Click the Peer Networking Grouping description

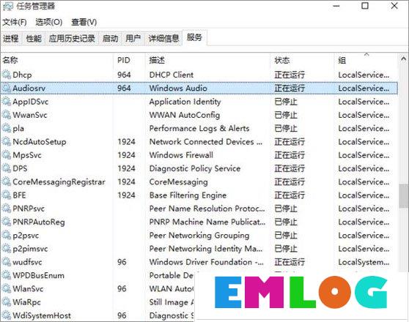(x=199, y=236)
